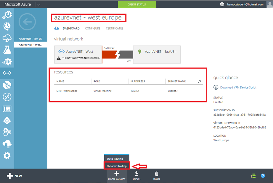Click the subscription ID value e33d5ec4-998f…
Viewport: 273px width, 183px height.
(240, 115)
